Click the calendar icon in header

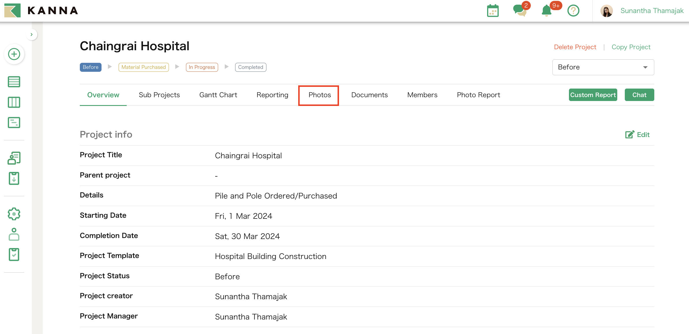493,11
